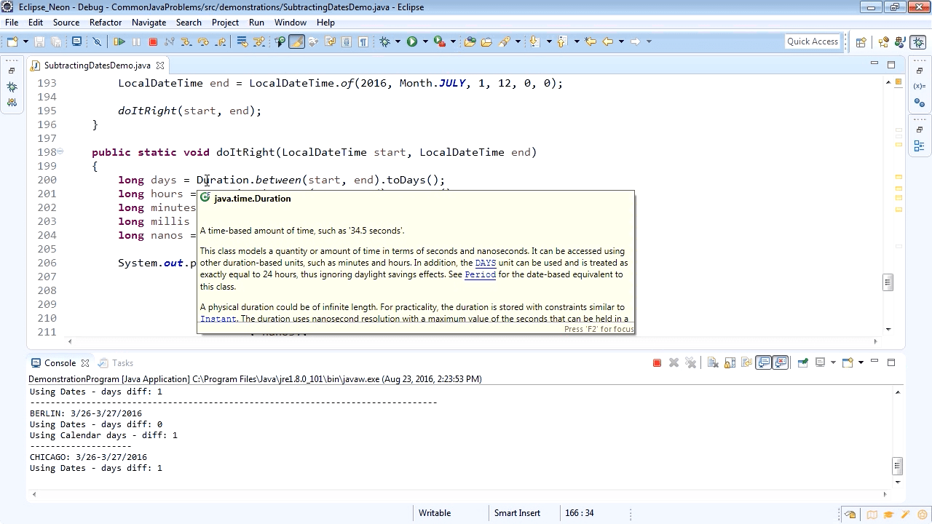Disable Show Console When Standard Out Changes

pos(762,362)
